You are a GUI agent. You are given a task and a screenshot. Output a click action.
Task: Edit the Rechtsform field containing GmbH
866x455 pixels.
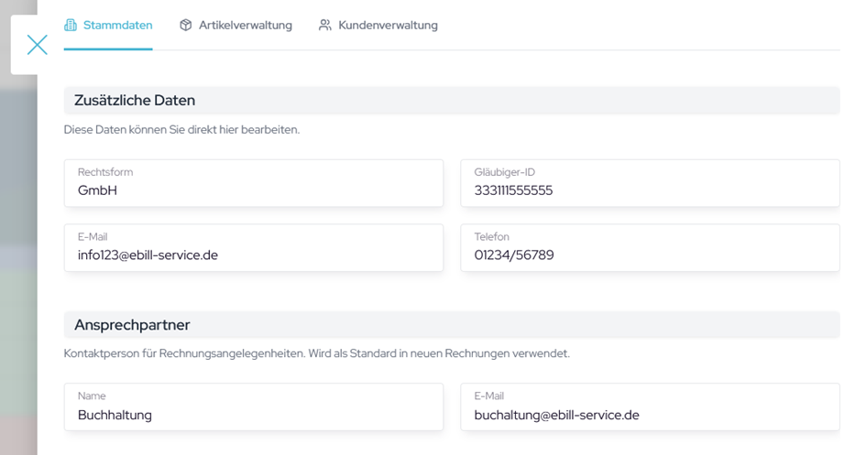(x=254, y=190)
